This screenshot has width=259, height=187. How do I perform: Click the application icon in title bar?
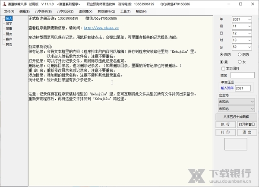[x=4, y=4]
